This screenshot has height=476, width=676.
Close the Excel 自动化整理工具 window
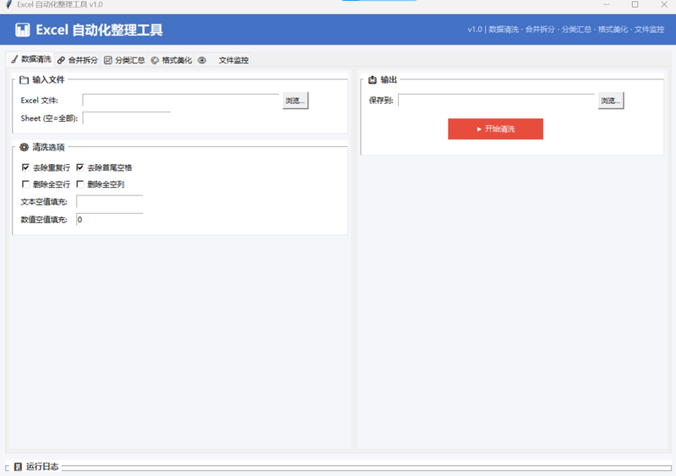[x=664, y=4]
